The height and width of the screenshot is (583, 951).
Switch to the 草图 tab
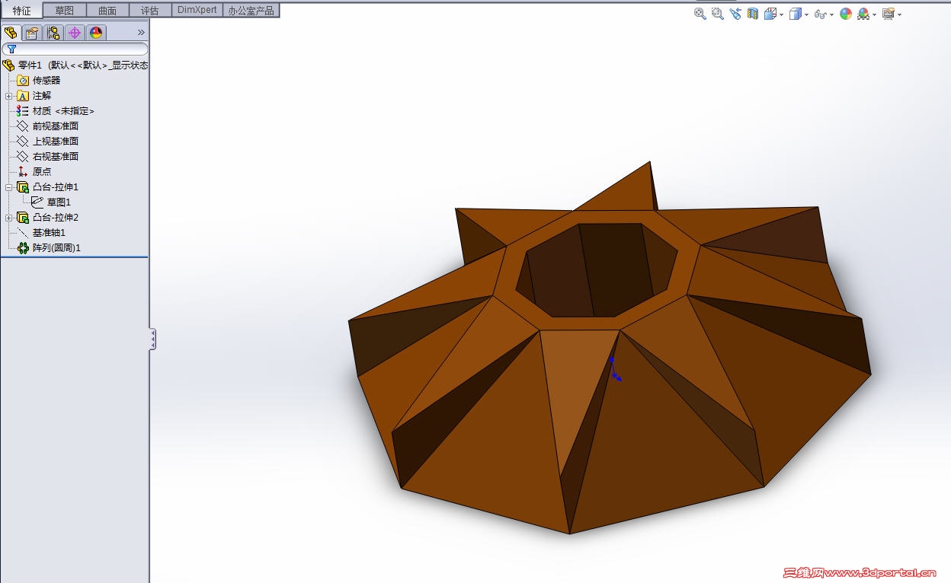[x=64, y=11]
